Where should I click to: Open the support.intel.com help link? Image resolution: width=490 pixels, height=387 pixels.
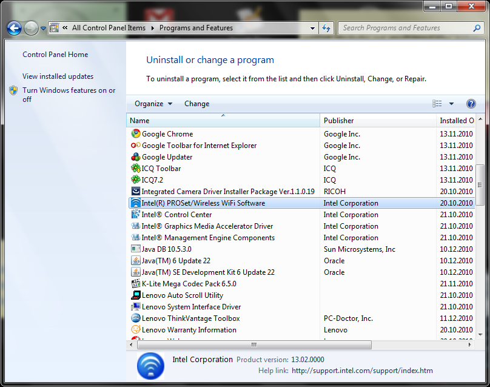click(x=362, y=371)
